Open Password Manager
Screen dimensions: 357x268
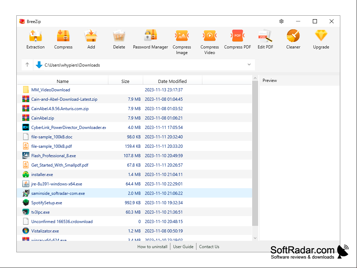point(150,39)
